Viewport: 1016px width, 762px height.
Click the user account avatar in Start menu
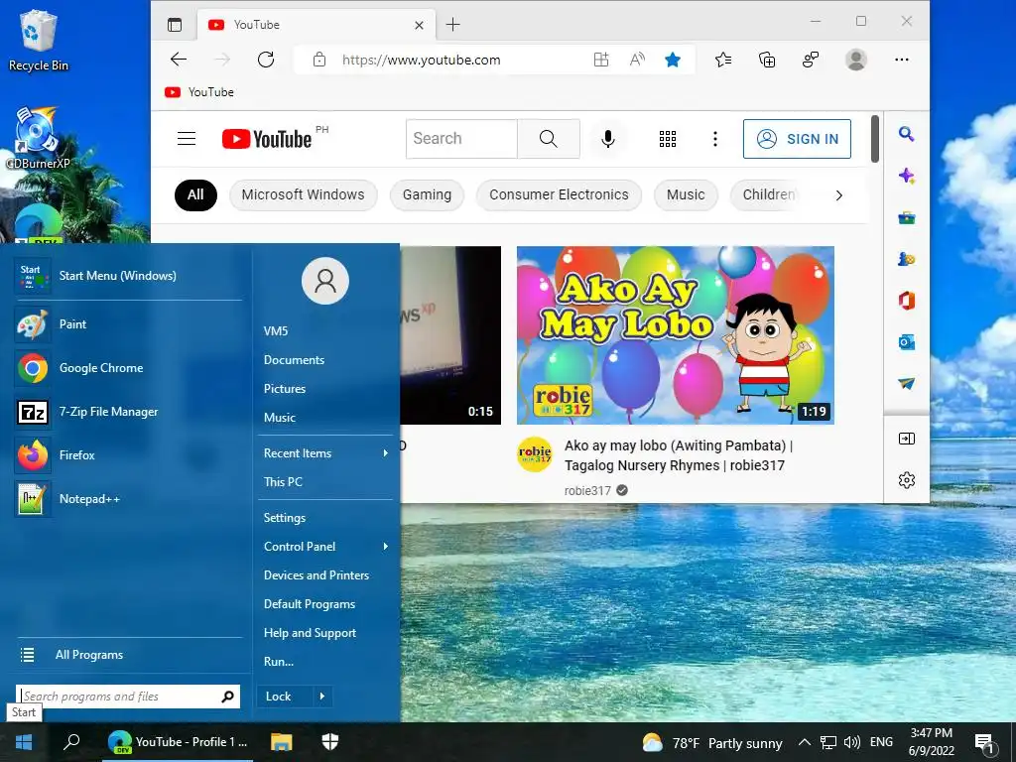coord(325,281)
